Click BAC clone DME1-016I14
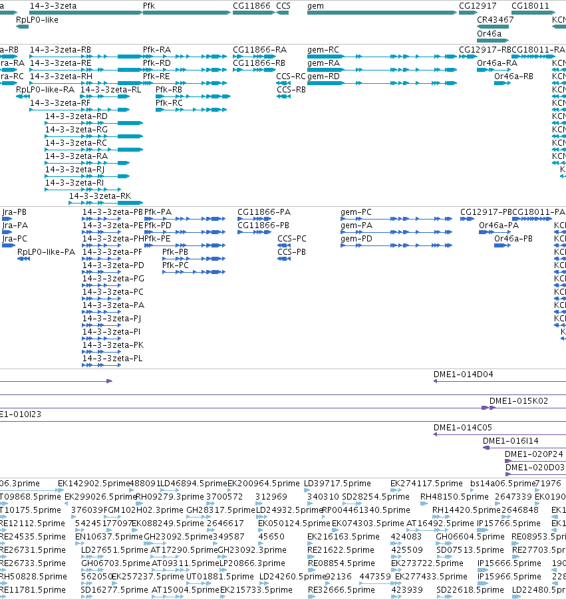The height and width of the screenshot is (600, 566). point(511,441)
